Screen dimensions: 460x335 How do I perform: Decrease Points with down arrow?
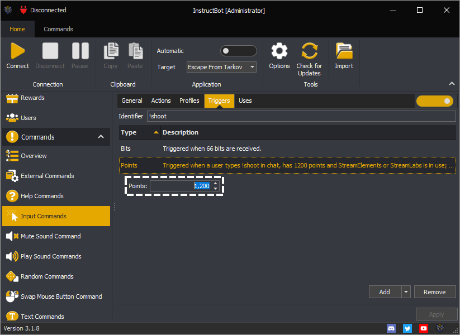click(x=216, y=189)
